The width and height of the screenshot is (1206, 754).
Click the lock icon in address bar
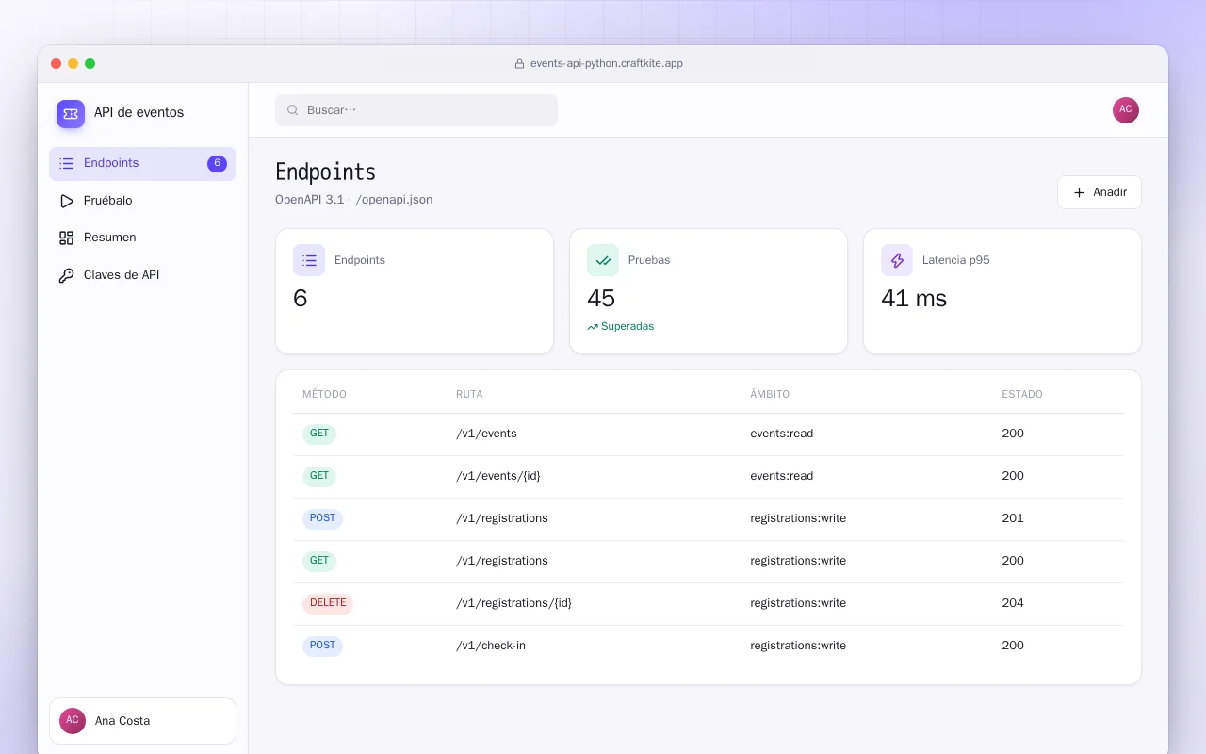pos(519,64)
